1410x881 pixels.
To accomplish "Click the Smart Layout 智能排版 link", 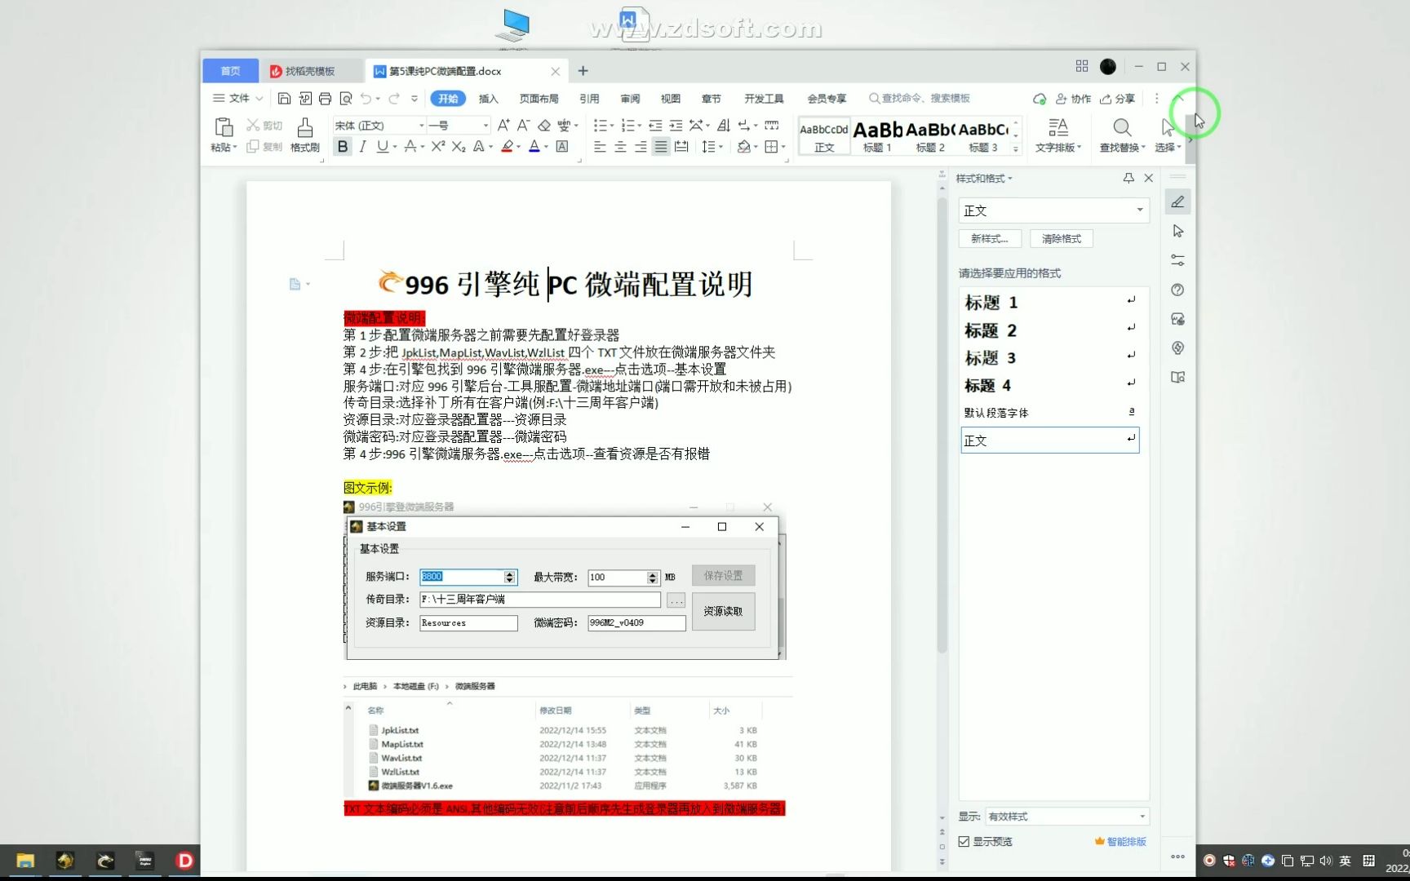I will pos(1120,841).
